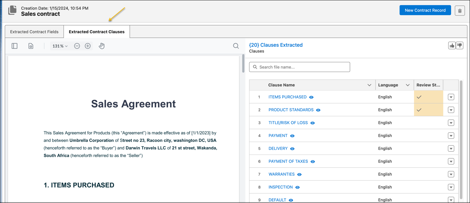Image resolution: width=470 pixels, height=203 pixels.
Task: Click the search file name input field
Action: [x=299, y=67]
